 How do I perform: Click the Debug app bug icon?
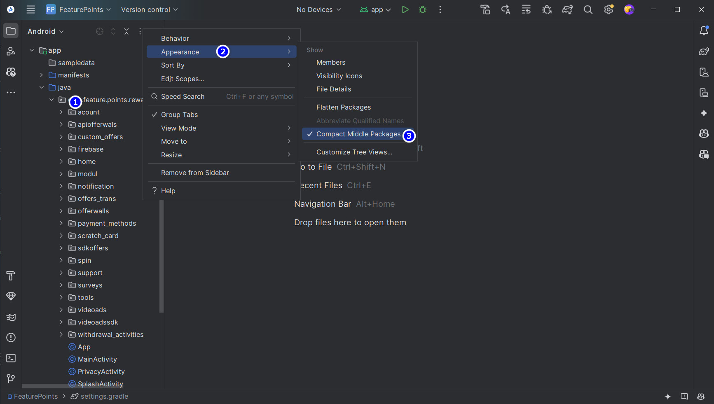[x=423, y=9]
